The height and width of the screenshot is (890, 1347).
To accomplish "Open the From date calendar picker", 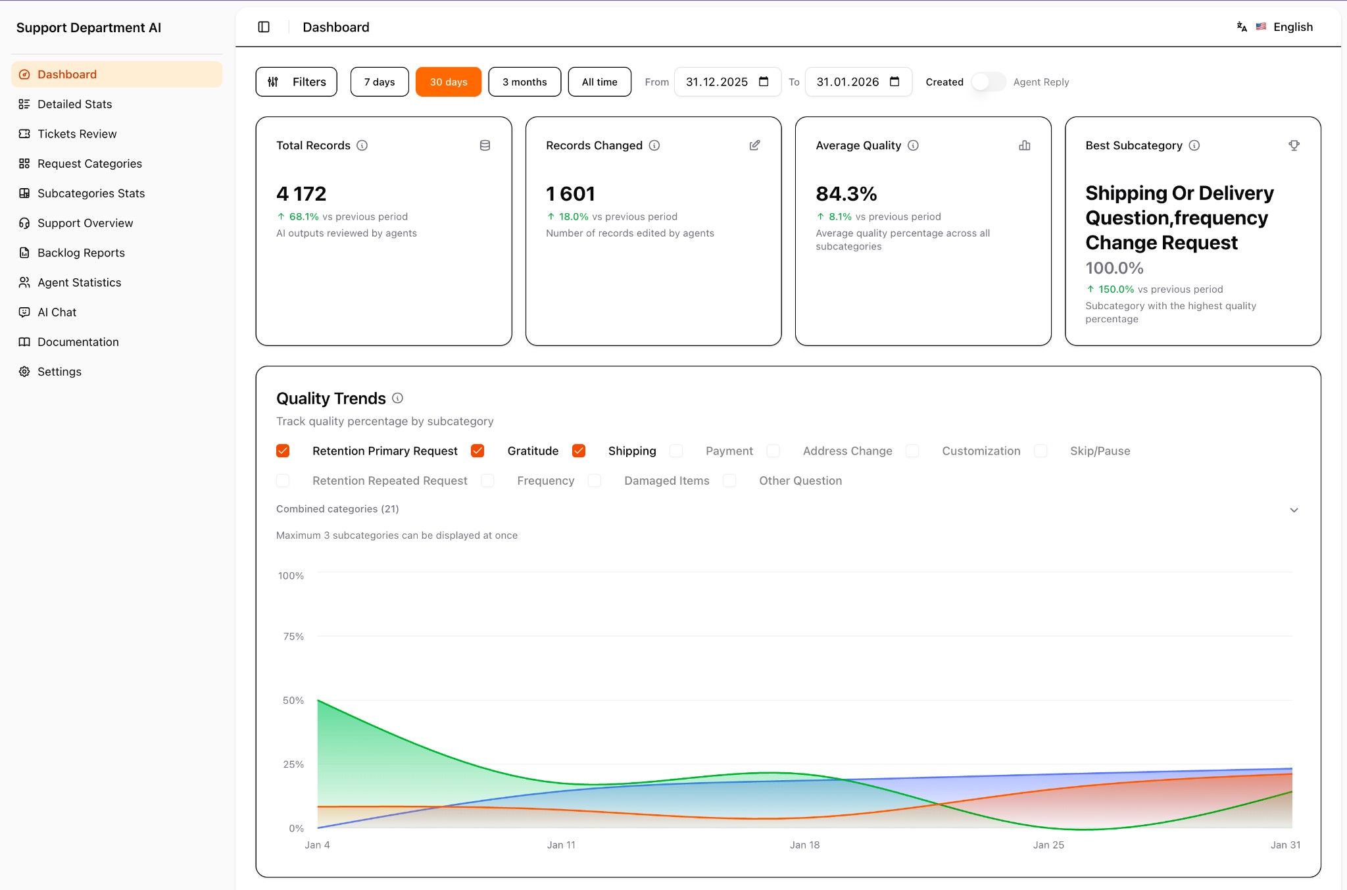I will 763,82.
